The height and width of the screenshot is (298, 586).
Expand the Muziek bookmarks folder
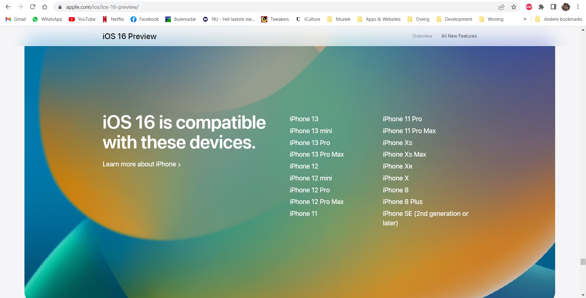point(339,19)
